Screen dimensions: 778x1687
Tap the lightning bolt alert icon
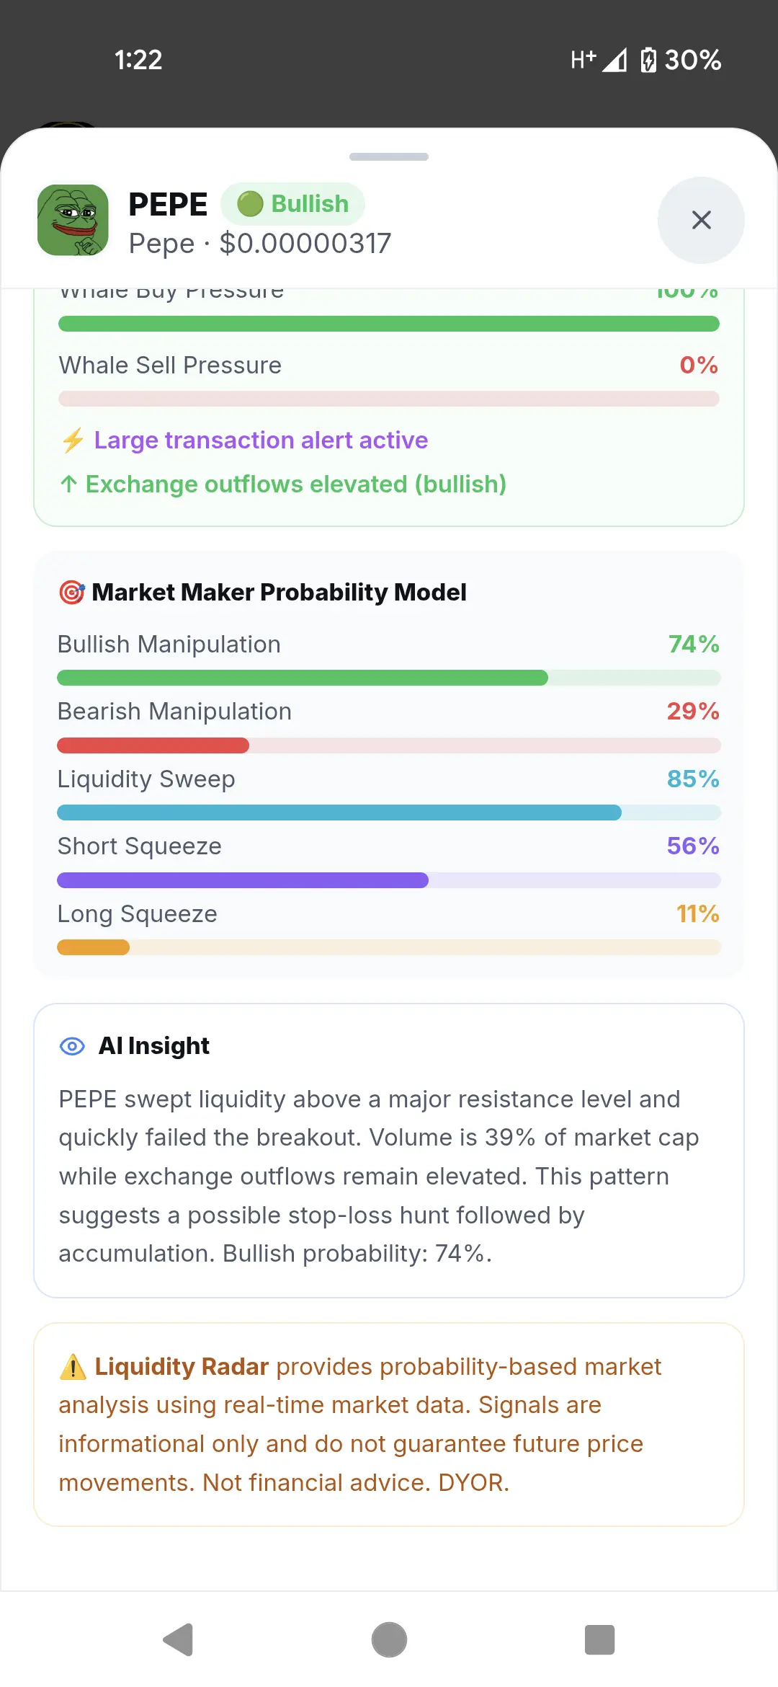point(73,440)
